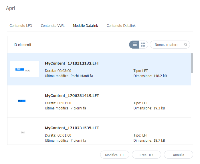Open the Contenuto VWL tab
This screenshot has width=200, height=164.
pos(53,26)
